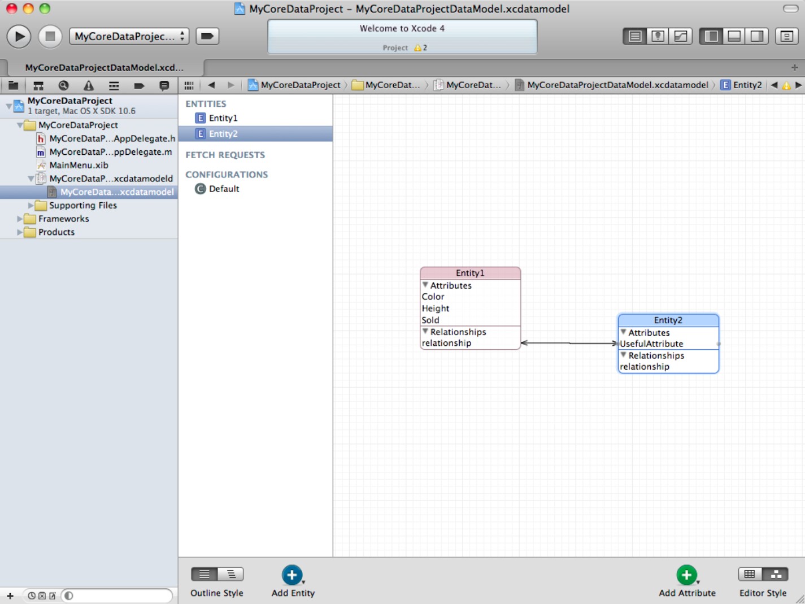This screenshot has width=805, height=604.
Task: Switch to flat Outline Style
Action: (204, 574)
